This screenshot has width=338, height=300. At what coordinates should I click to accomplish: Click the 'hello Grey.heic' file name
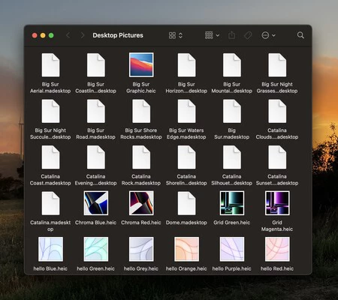coord(141,268)
